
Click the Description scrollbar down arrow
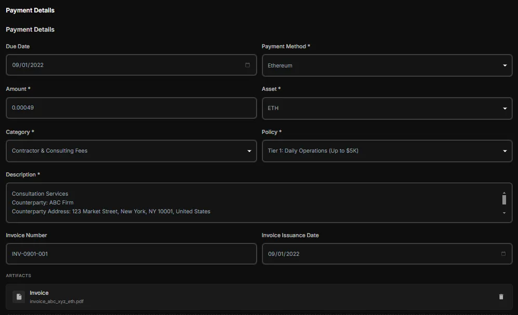[x=504, y=213]
